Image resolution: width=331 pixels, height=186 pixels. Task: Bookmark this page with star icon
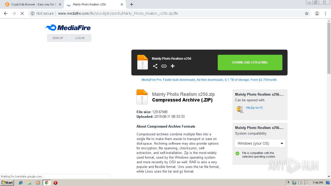click(x=307, y=13)
